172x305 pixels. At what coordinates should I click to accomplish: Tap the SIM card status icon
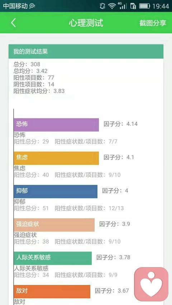pos(133,6)
